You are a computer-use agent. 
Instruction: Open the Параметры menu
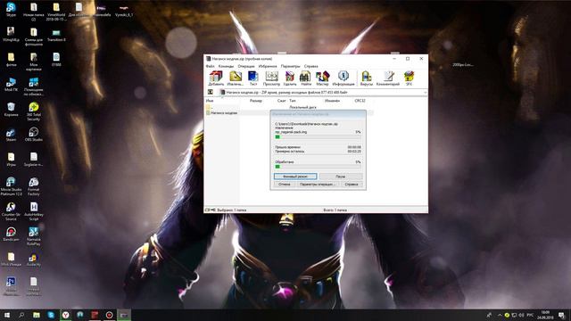(x=290, y=66)
